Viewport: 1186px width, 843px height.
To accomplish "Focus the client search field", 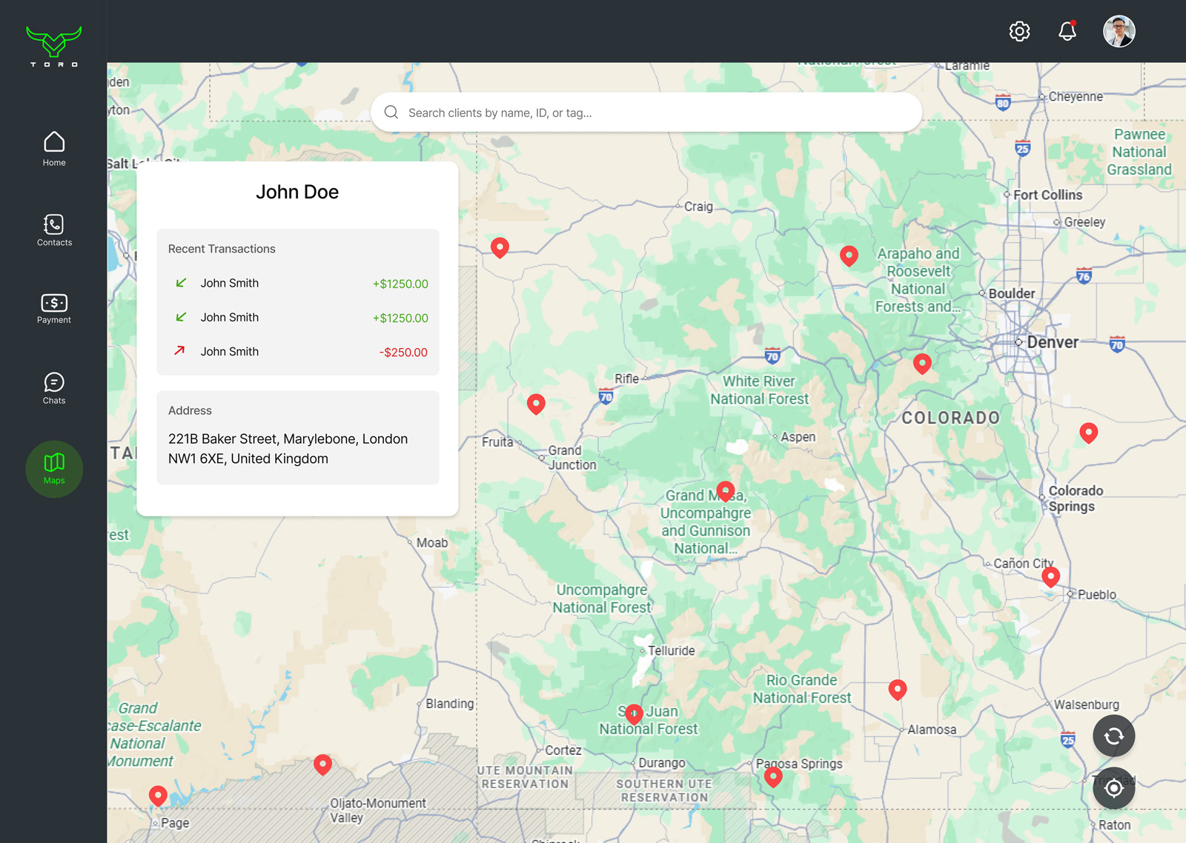I will 646,113.
